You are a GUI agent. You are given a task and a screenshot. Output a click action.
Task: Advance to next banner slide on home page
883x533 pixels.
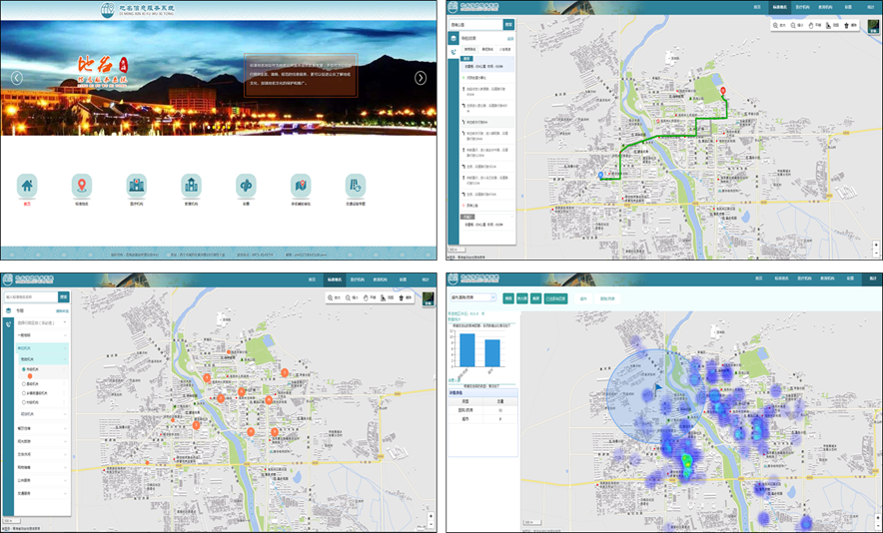pos(421,78)
